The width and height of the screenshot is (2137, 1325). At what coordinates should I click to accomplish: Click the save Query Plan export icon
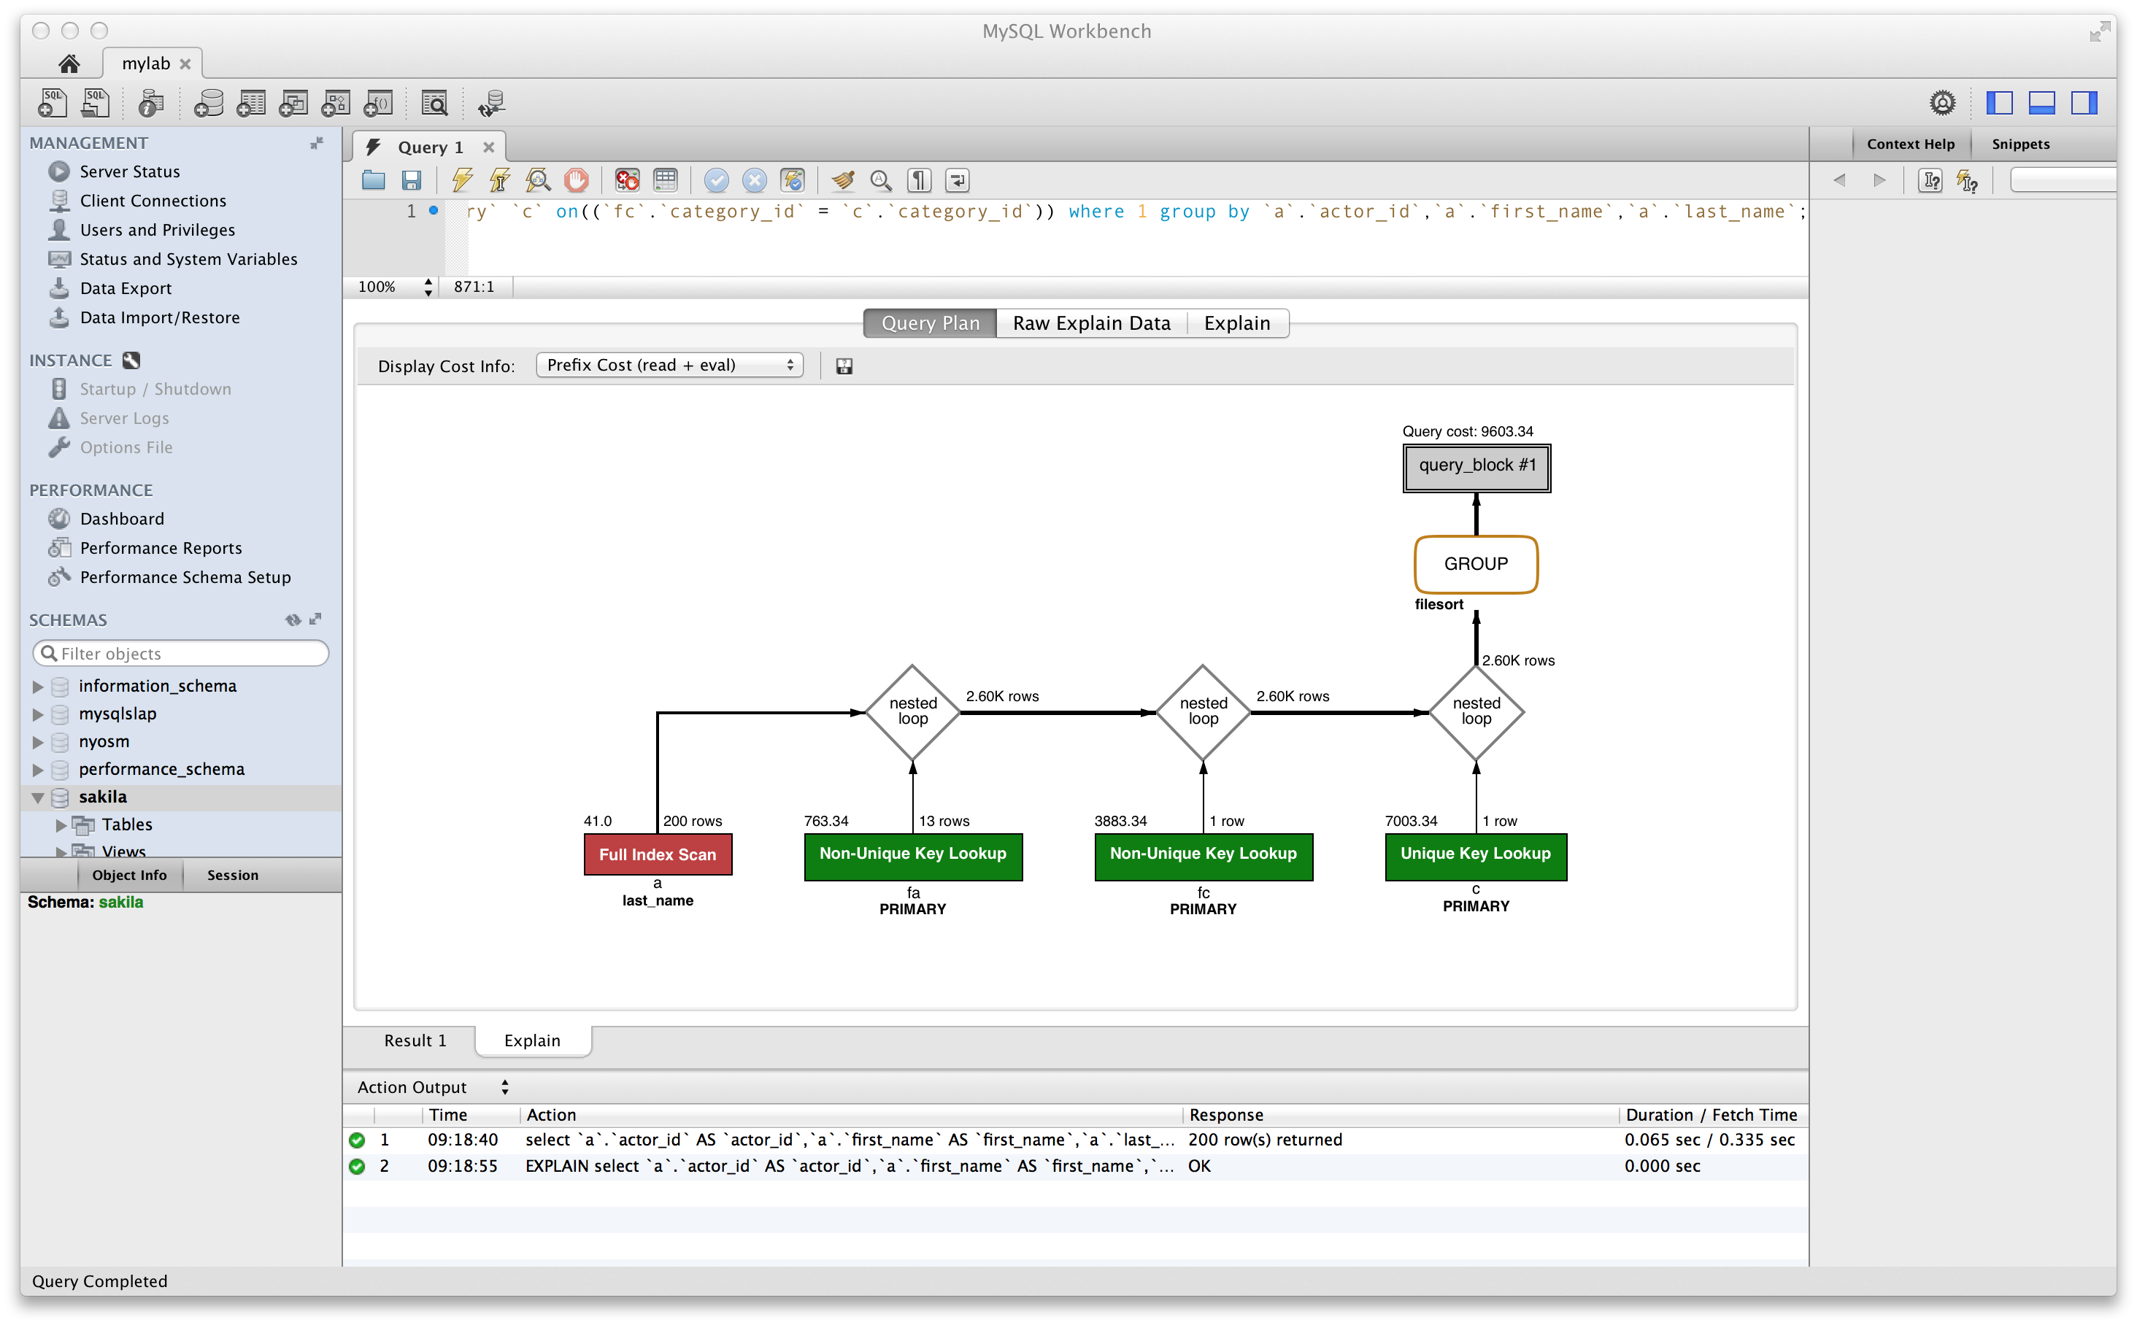(844, 365)
